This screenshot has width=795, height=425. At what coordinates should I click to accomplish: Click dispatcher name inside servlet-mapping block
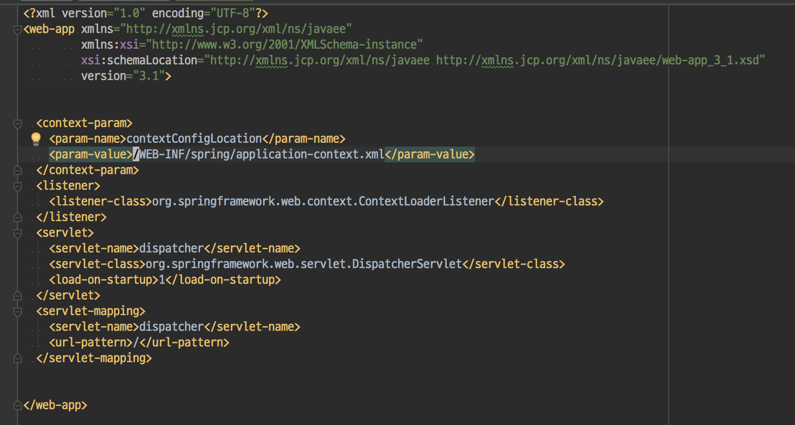click(x=172, y=327)
